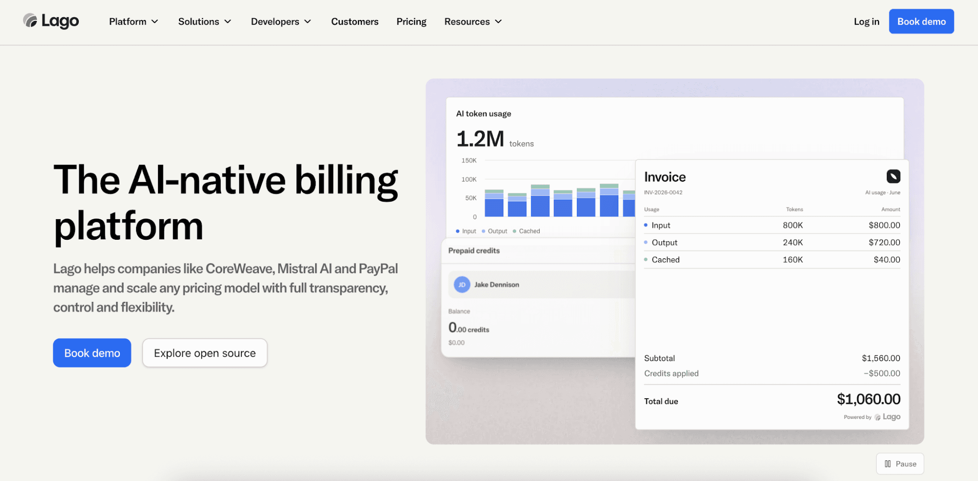Click the Jake Dennison name
This screenshot has height=481, width=978.
(497, 285)
